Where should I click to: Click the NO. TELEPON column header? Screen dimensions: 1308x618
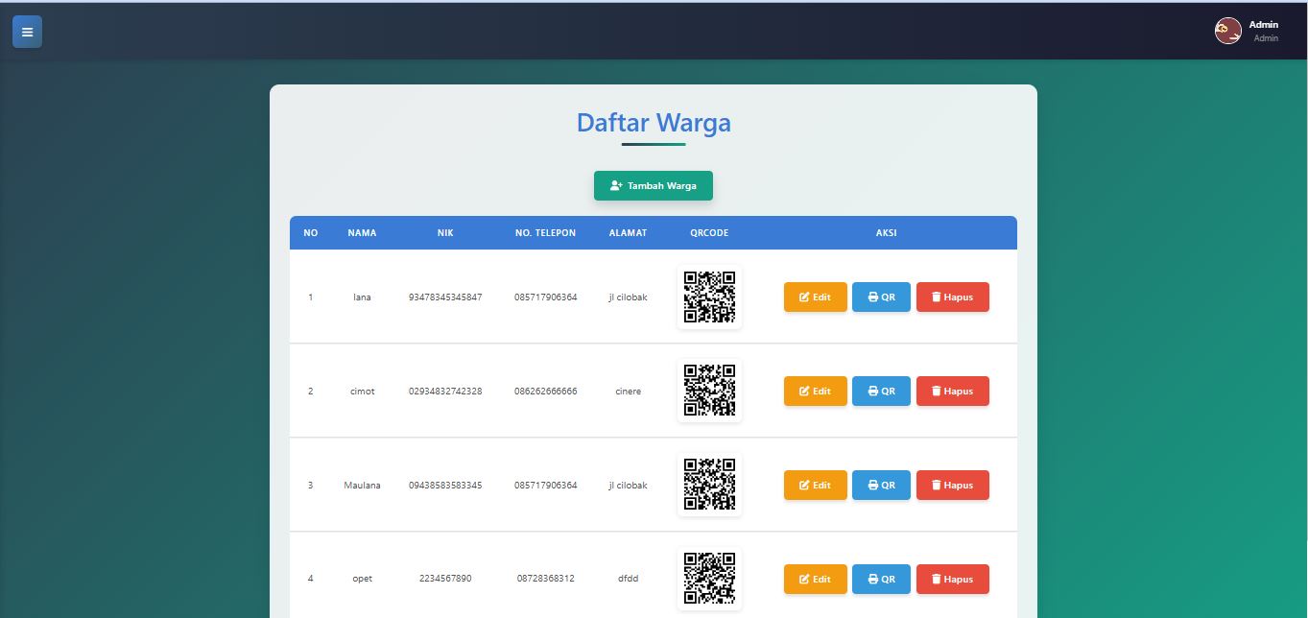(545, 233)
